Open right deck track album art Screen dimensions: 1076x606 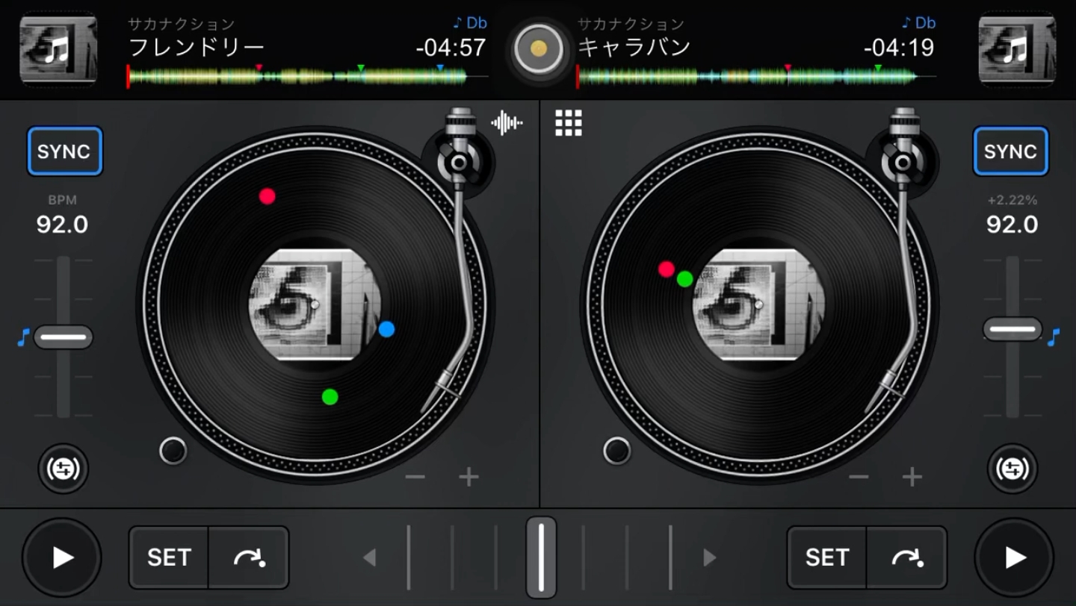click(1017, 50)
